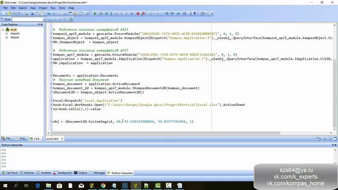This screenshot has height=190, width=338.
Task: Collapse the excel node in Code Explorer
Action: pos(3,30)
